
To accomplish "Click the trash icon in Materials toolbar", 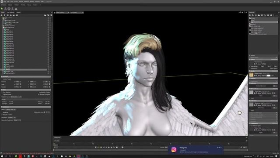I will click(x=262, y=15).
